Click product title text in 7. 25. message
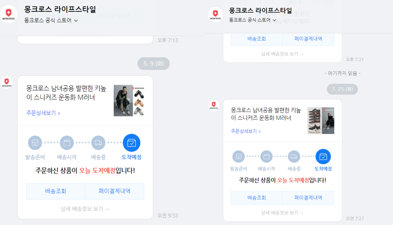The height and width of the screenshot is (225, 393). click(266, 114)
